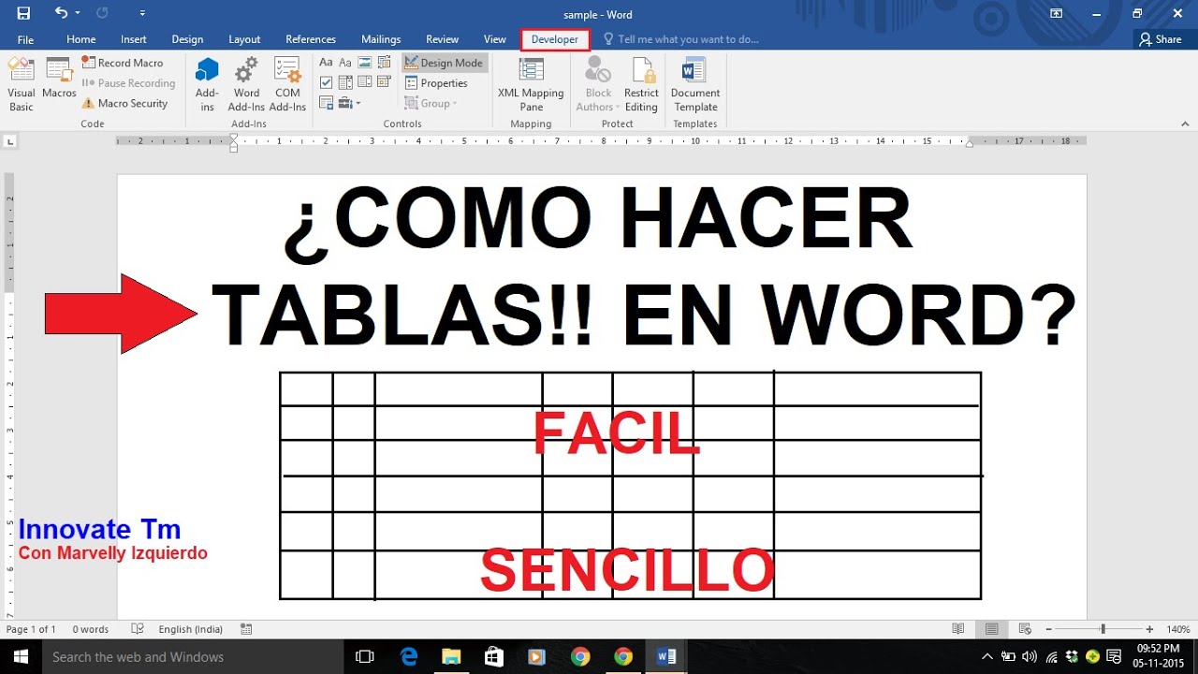This screenshot has width=1198, height=674.
Task: Collapse the ribbon with the chevron
Action: (x=1186, y=124)
